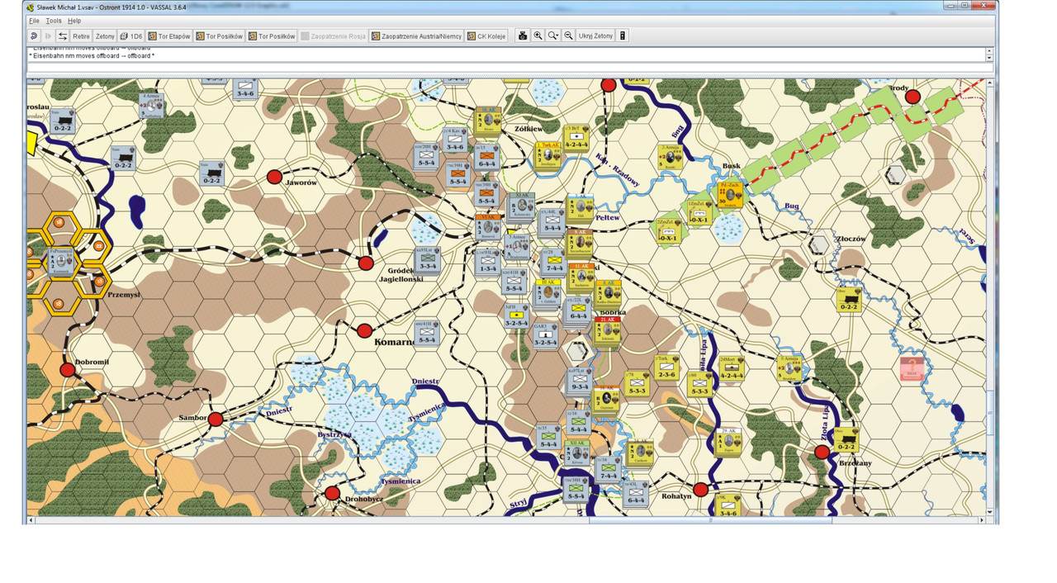
Task: Select the Tren 0-2-2 counter near Jaworów
Action: [211, 173]
